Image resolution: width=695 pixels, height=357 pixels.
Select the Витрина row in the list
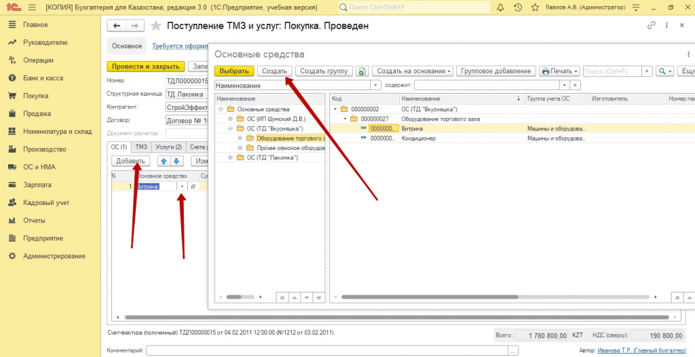512,128
